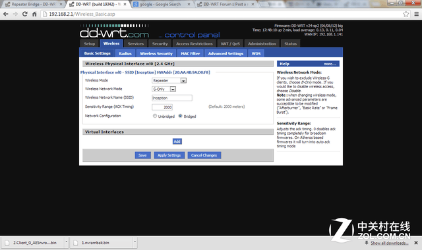Screen dimensions: 422x250
Task: Close the downloads bar
Action: (416, 243)
